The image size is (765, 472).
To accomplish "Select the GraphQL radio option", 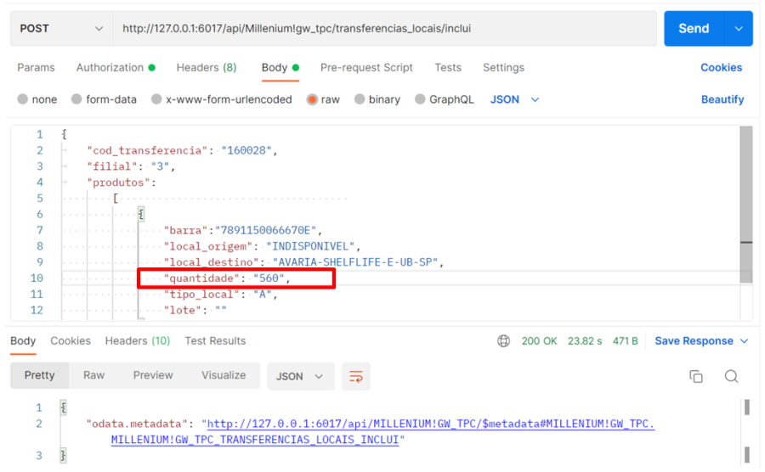I will 420,99.
